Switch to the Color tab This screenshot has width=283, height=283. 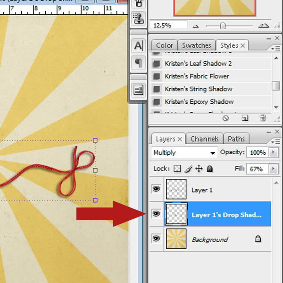(165, 45)
